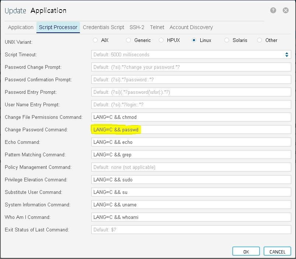296x259 pixels.
Task: Switch to the Application tab
Action: (21, 27)
